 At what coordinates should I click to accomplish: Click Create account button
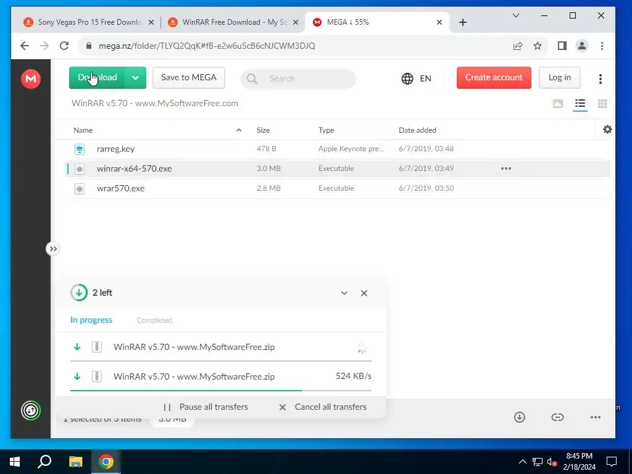click(x=494, y=77)
